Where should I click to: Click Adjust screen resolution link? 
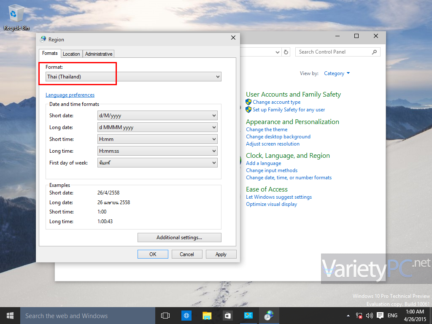tap(273, 144)
